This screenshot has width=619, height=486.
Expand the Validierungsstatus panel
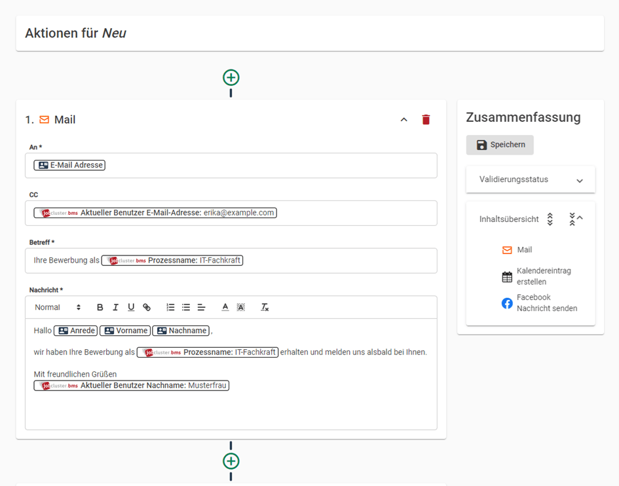(530, 179)
